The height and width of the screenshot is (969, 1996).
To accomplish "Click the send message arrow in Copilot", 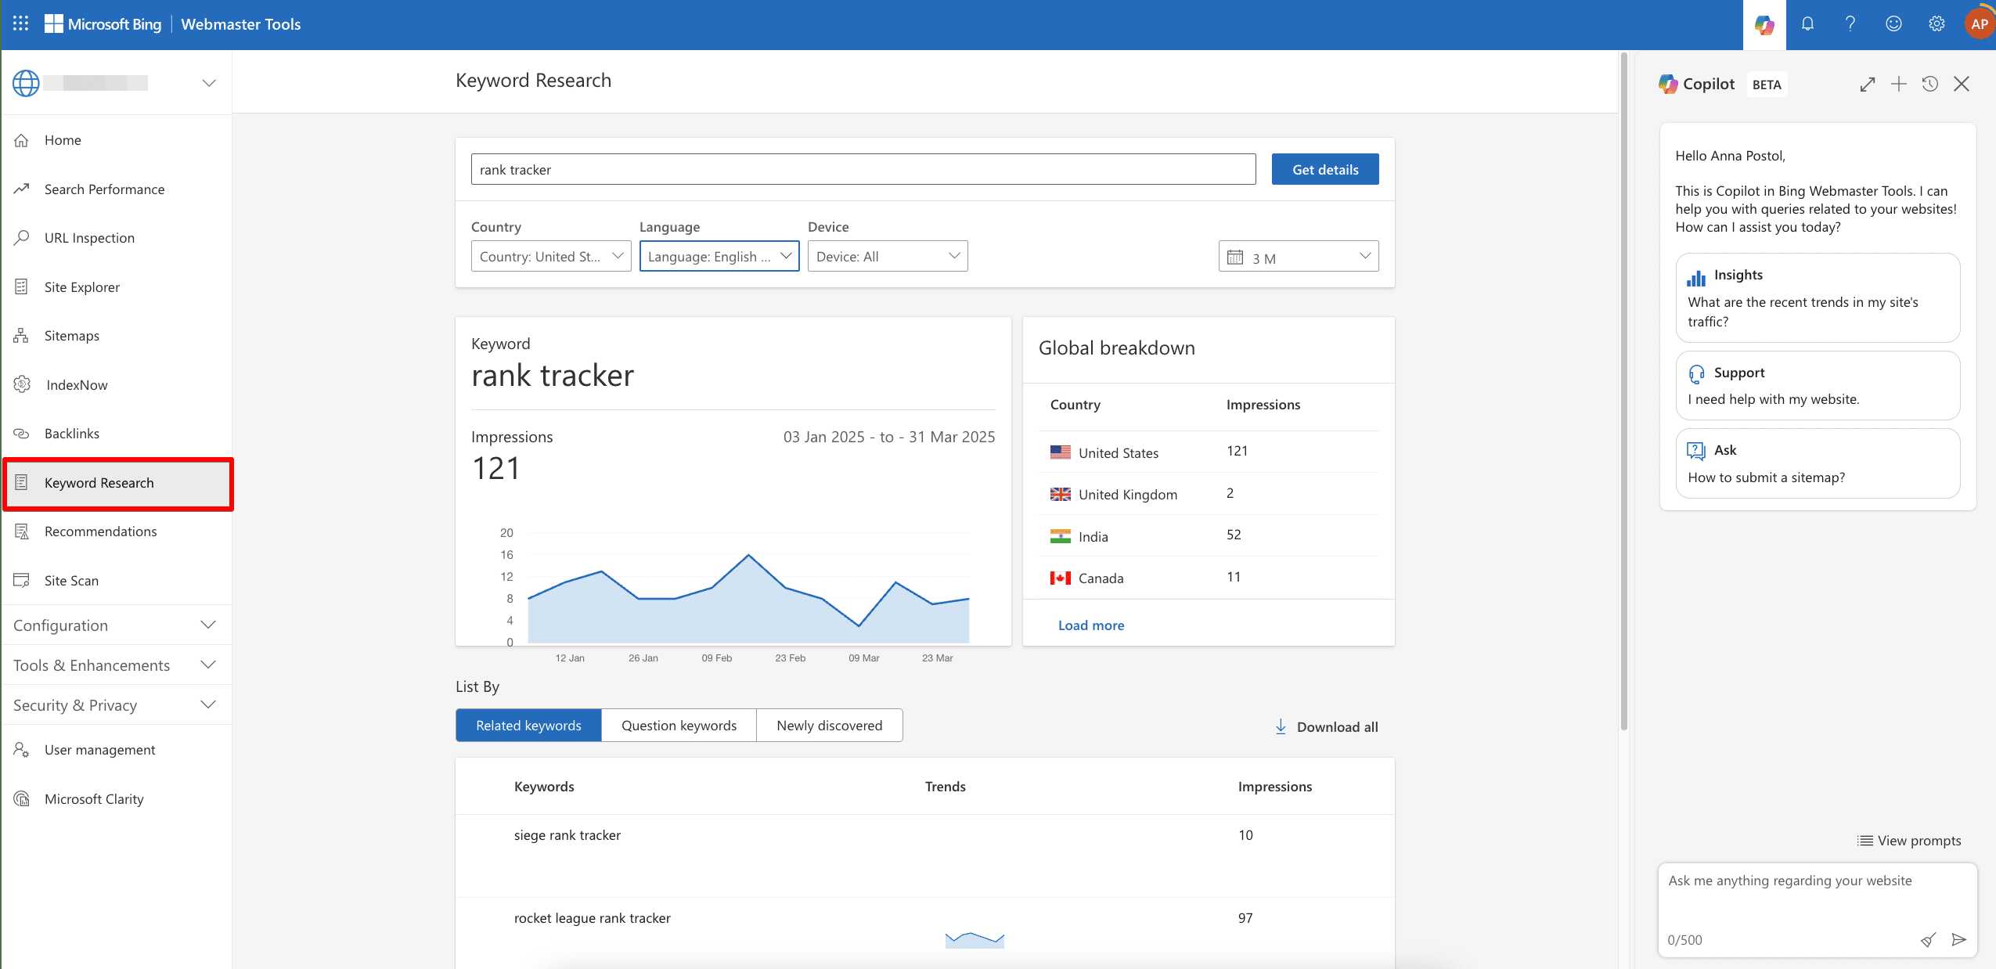I will click(1958, 939).
